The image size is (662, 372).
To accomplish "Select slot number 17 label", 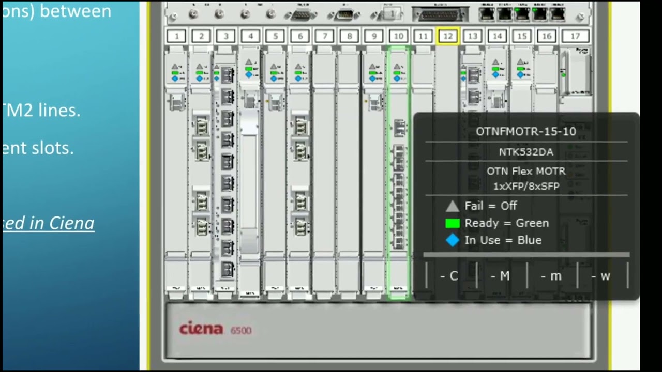I will tap(575, 36).
